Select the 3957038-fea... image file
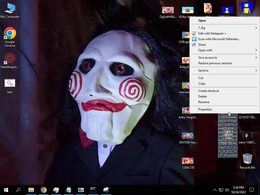Image resolution: width=260 pixels, height=195 pixels. point(188,138)
